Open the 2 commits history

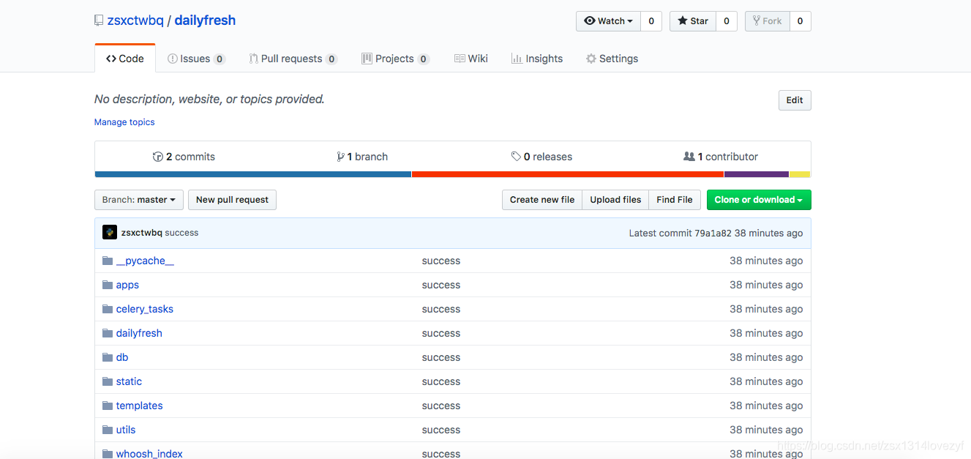click(x=184, y=157)
